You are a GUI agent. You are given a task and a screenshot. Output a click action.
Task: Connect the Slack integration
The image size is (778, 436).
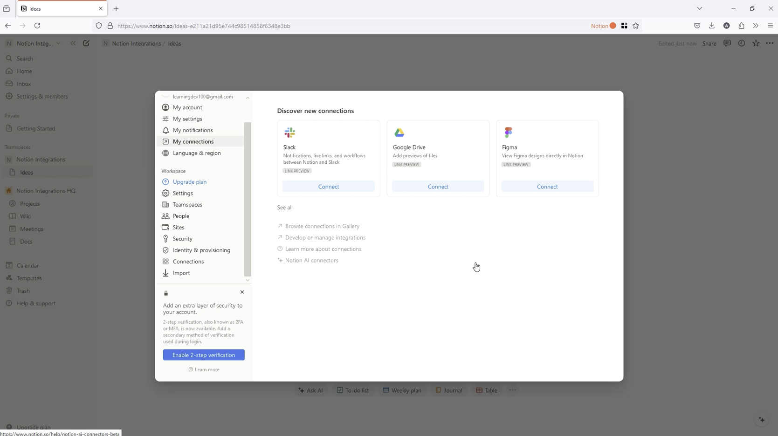329,187
